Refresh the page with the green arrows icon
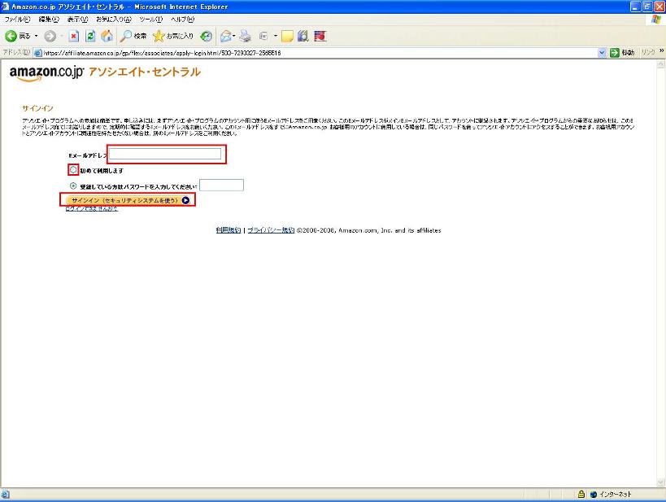Screen dimensions: 666x502 90,36
